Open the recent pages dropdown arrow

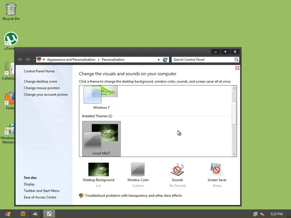pos(34,60)
